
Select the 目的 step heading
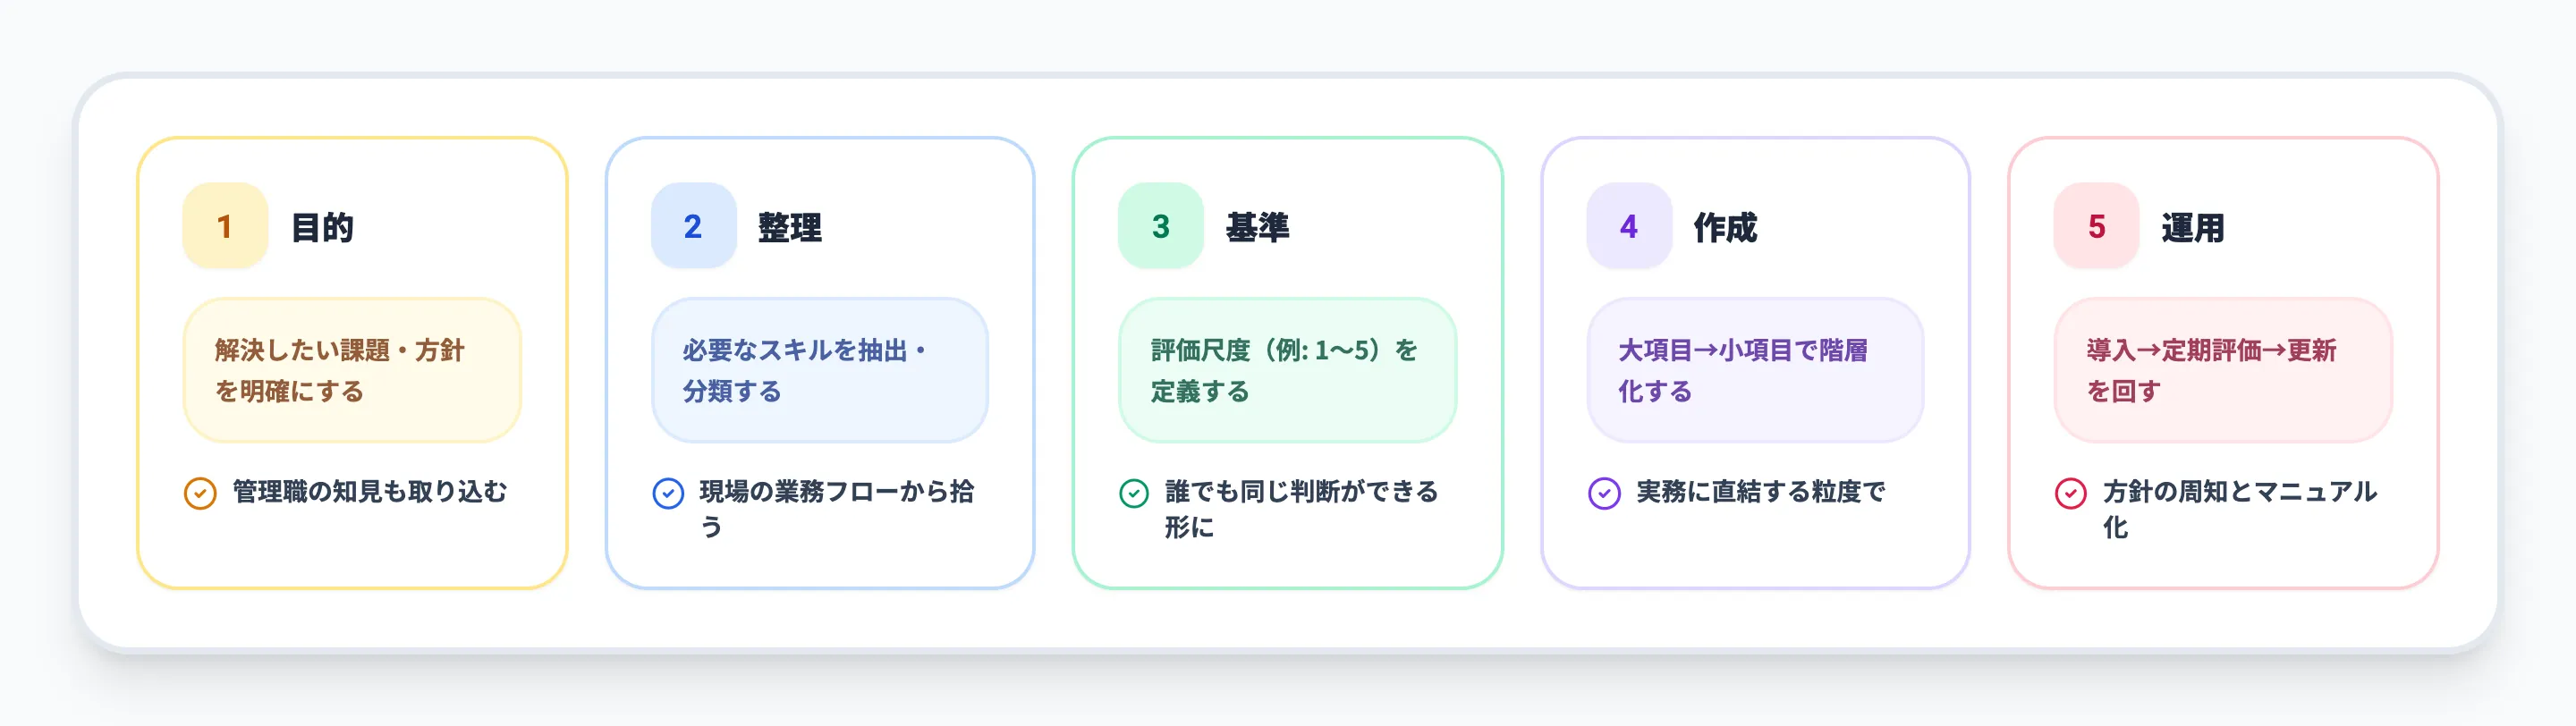click(322, 228)
